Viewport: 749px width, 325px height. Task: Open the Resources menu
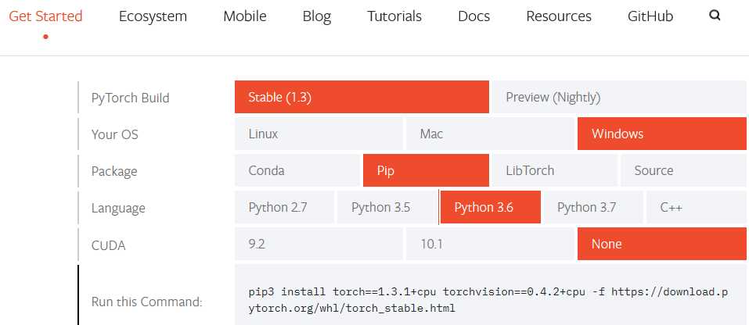(558, 16)
